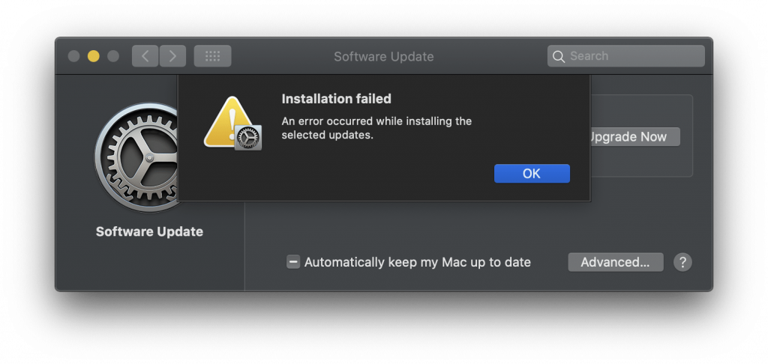Click the Software Update window title

383,57
